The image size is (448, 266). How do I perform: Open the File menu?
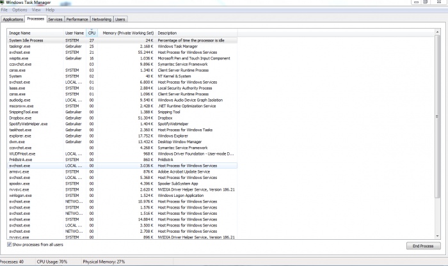4,10
